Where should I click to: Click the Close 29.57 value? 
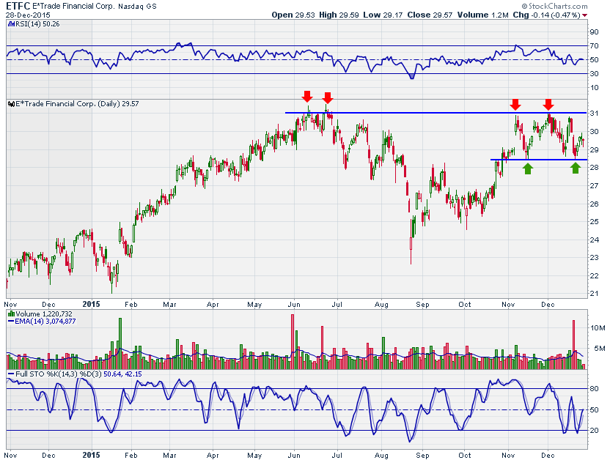click(x=430, y=15)
